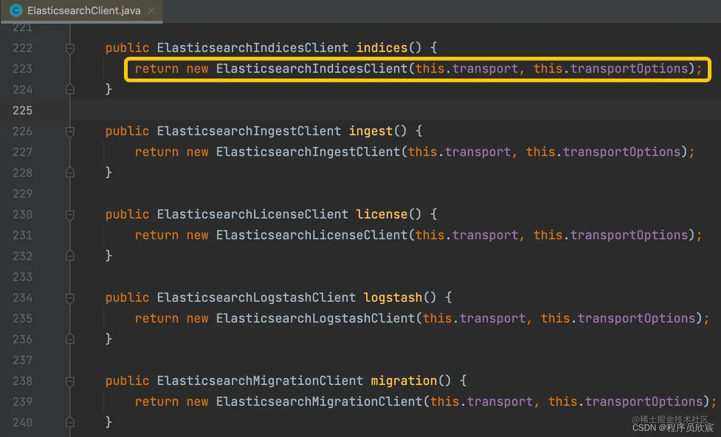The width and height of the screenshot is (721, 437).
Task: Click line number 239 in gutter
Action: (x=22, y=402)
